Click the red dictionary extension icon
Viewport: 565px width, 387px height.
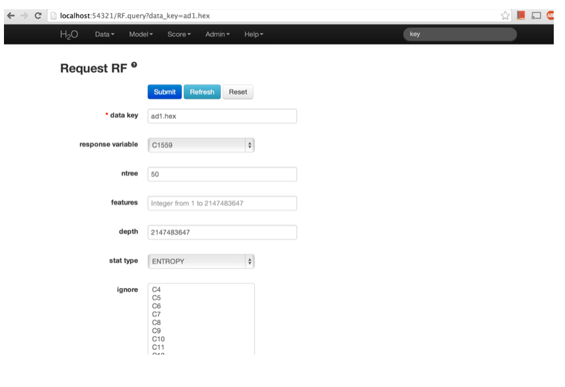(521, 15)
